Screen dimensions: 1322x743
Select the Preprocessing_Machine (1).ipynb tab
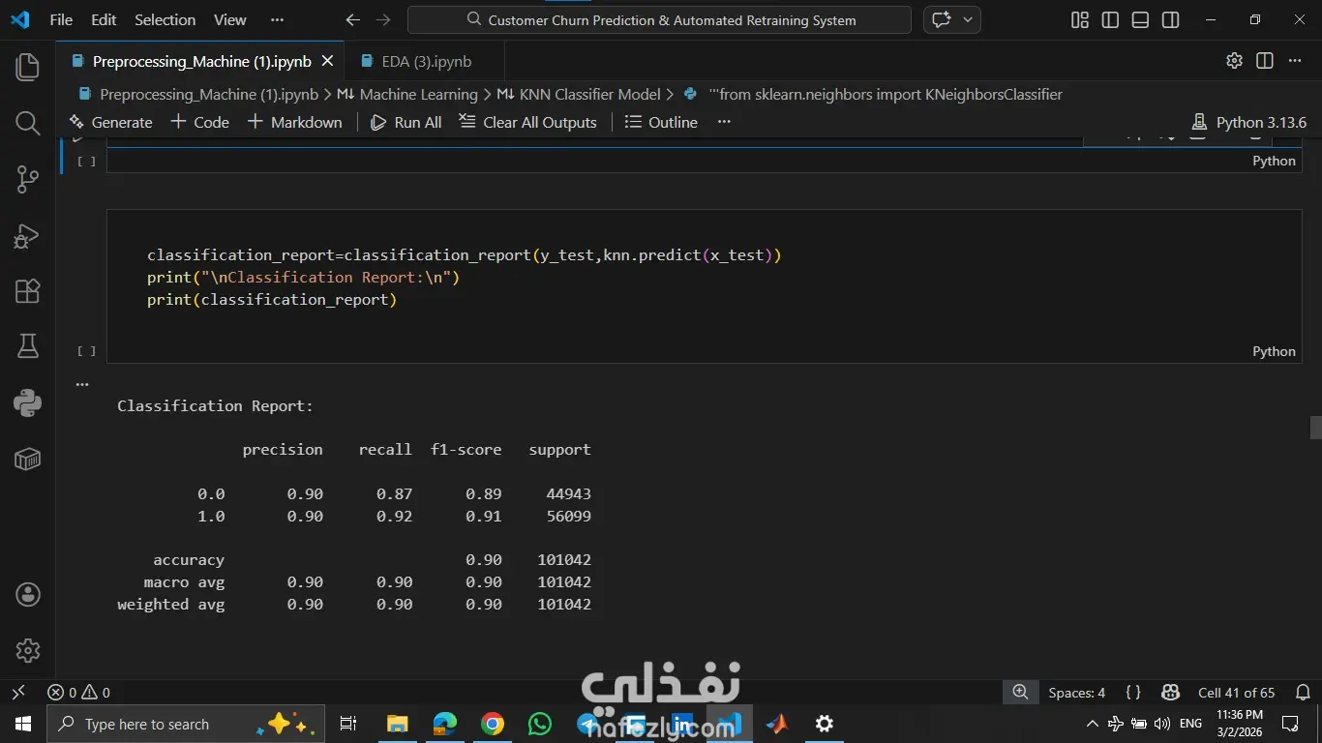click(x=201, y=61)
